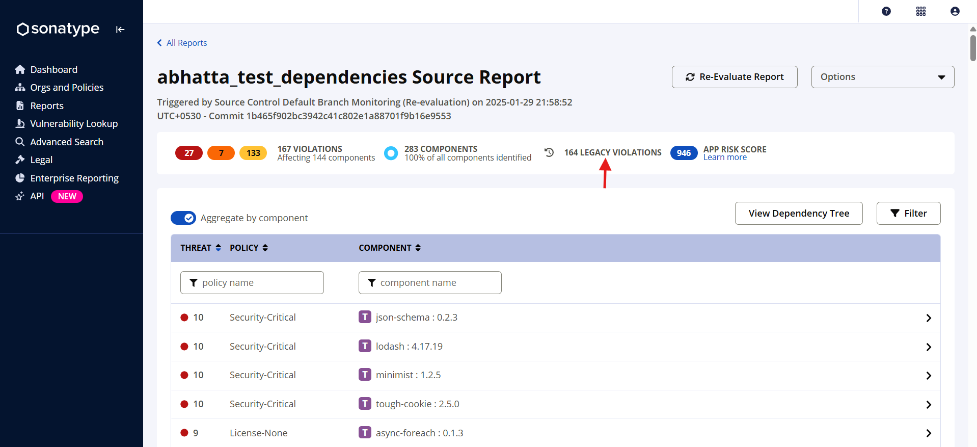
Task: Click Security-Critical in the json-schema row
Action: pos(262,318)
